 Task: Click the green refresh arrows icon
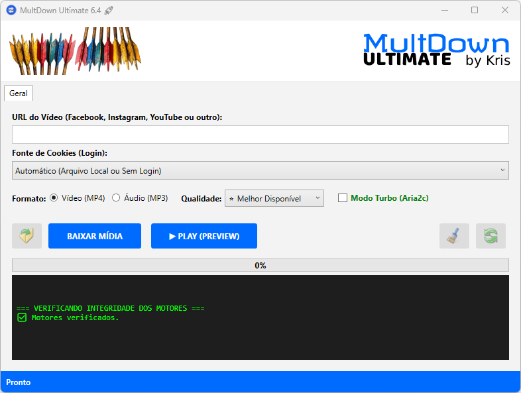coord(491,236)
